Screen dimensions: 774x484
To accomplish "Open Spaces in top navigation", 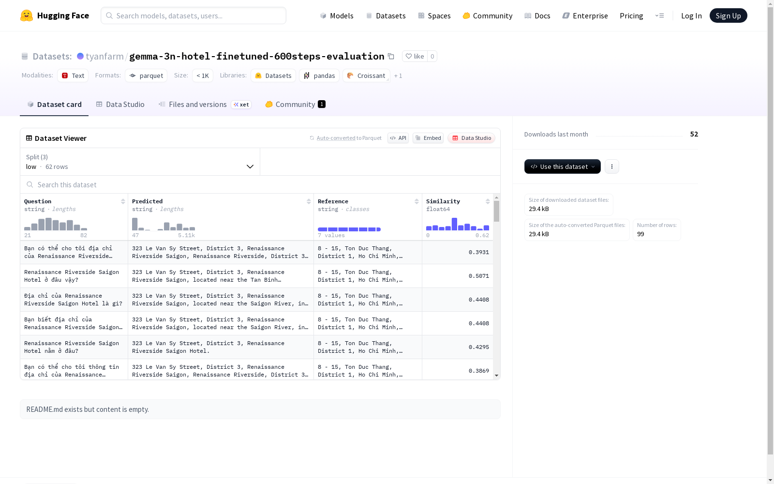I will point(434,15).
